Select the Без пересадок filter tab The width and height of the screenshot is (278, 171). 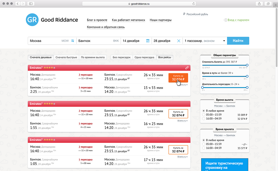(x=121, y=57)
